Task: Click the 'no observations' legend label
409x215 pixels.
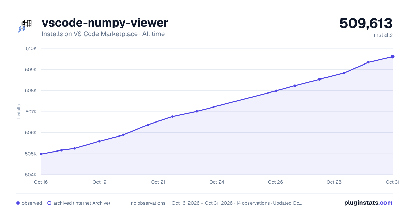Action: point(148,203)
